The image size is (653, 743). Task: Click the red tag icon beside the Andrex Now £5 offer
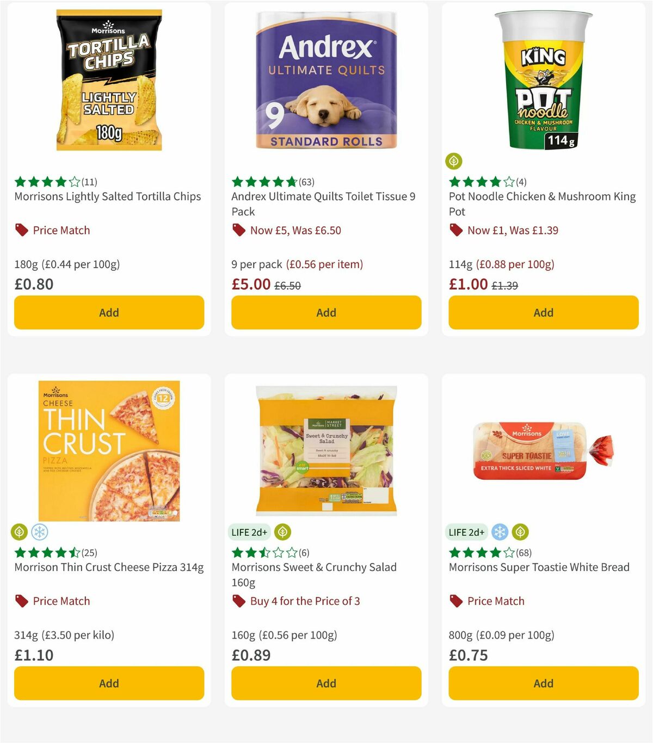coord(238,230)
